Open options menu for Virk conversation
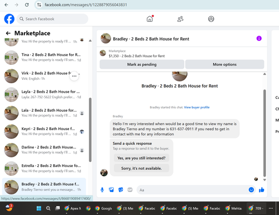Screen dimensions: 279x215 pyautogui.click(x=74, y=76)
